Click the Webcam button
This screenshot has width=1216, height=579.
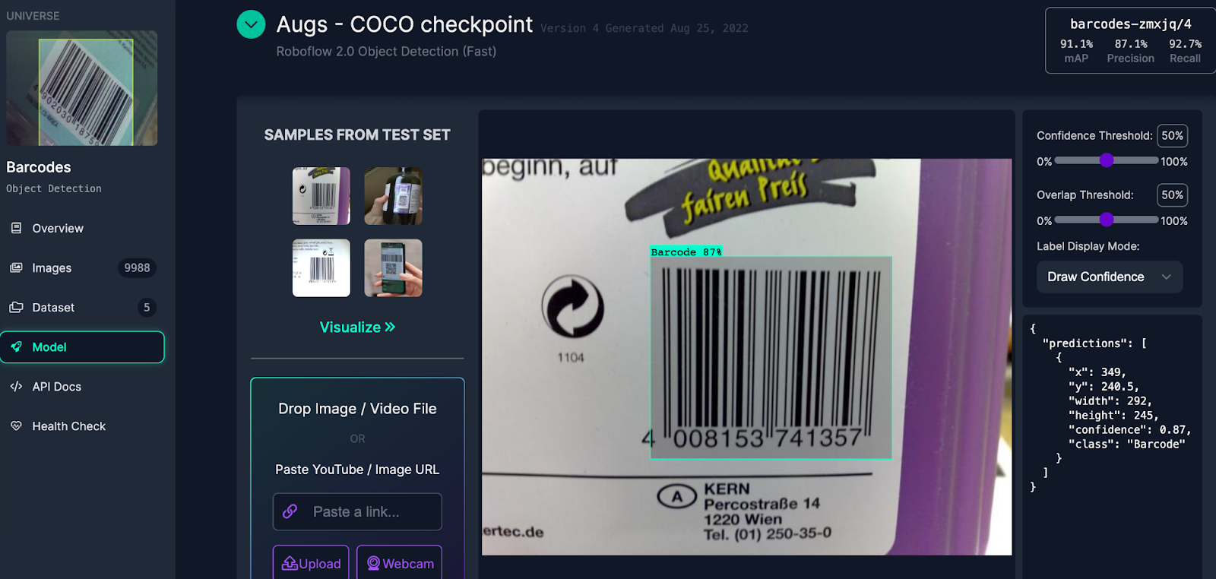pos(400,563)
